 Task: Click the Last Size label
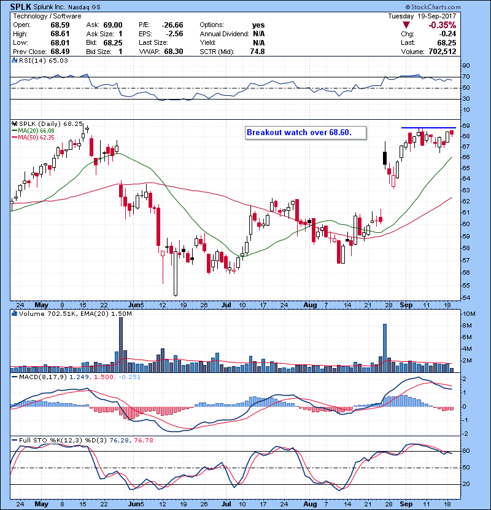153,42
